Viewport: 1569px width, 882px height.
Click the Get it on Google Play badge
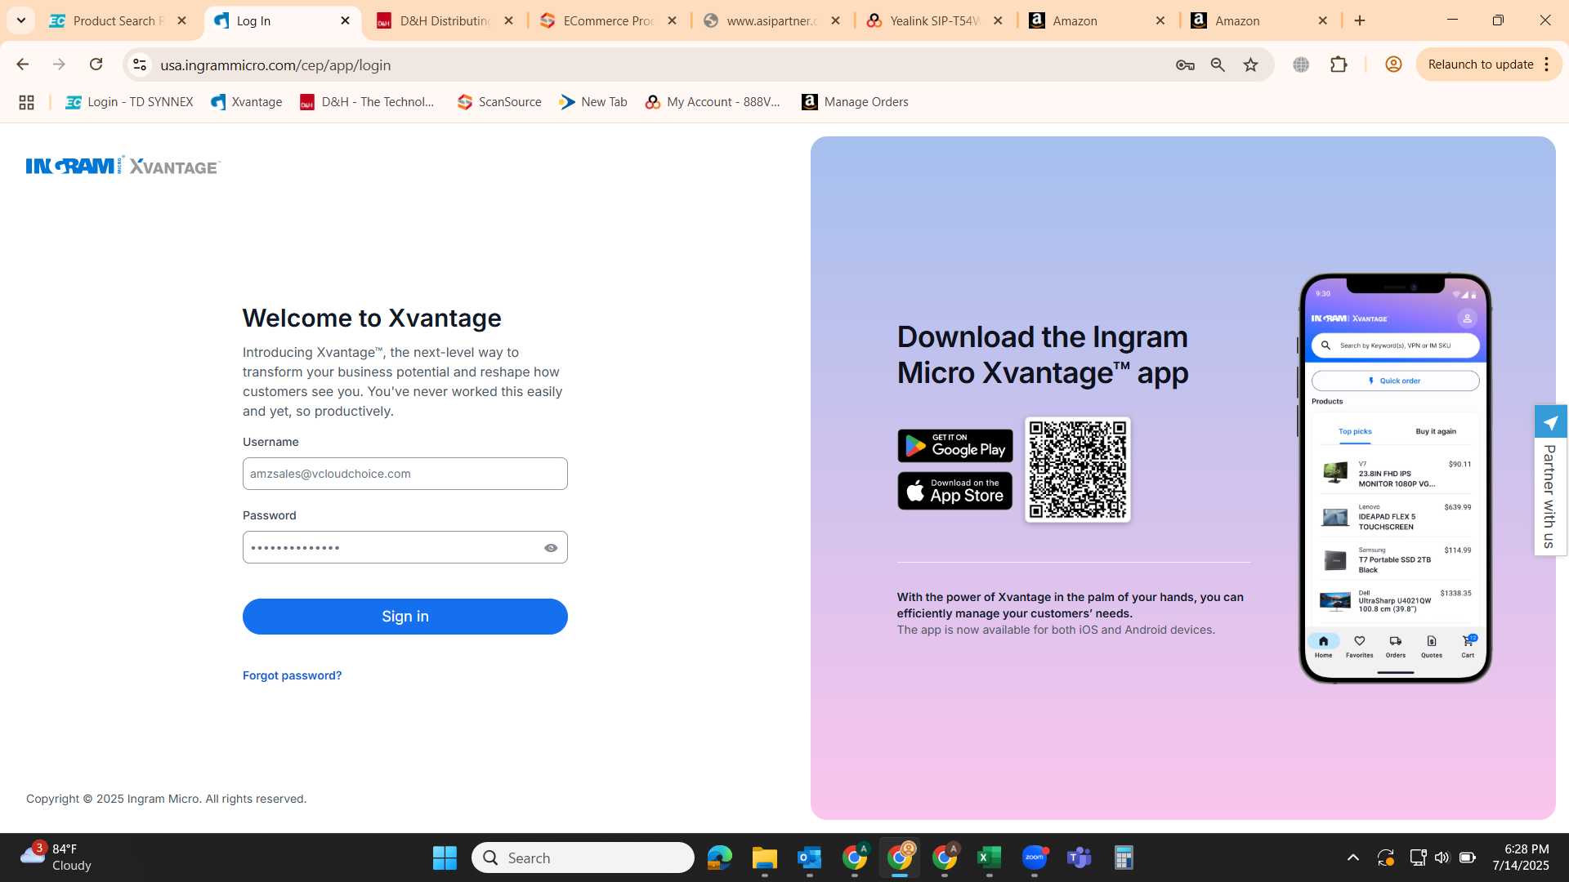click(x=955, y=446)
